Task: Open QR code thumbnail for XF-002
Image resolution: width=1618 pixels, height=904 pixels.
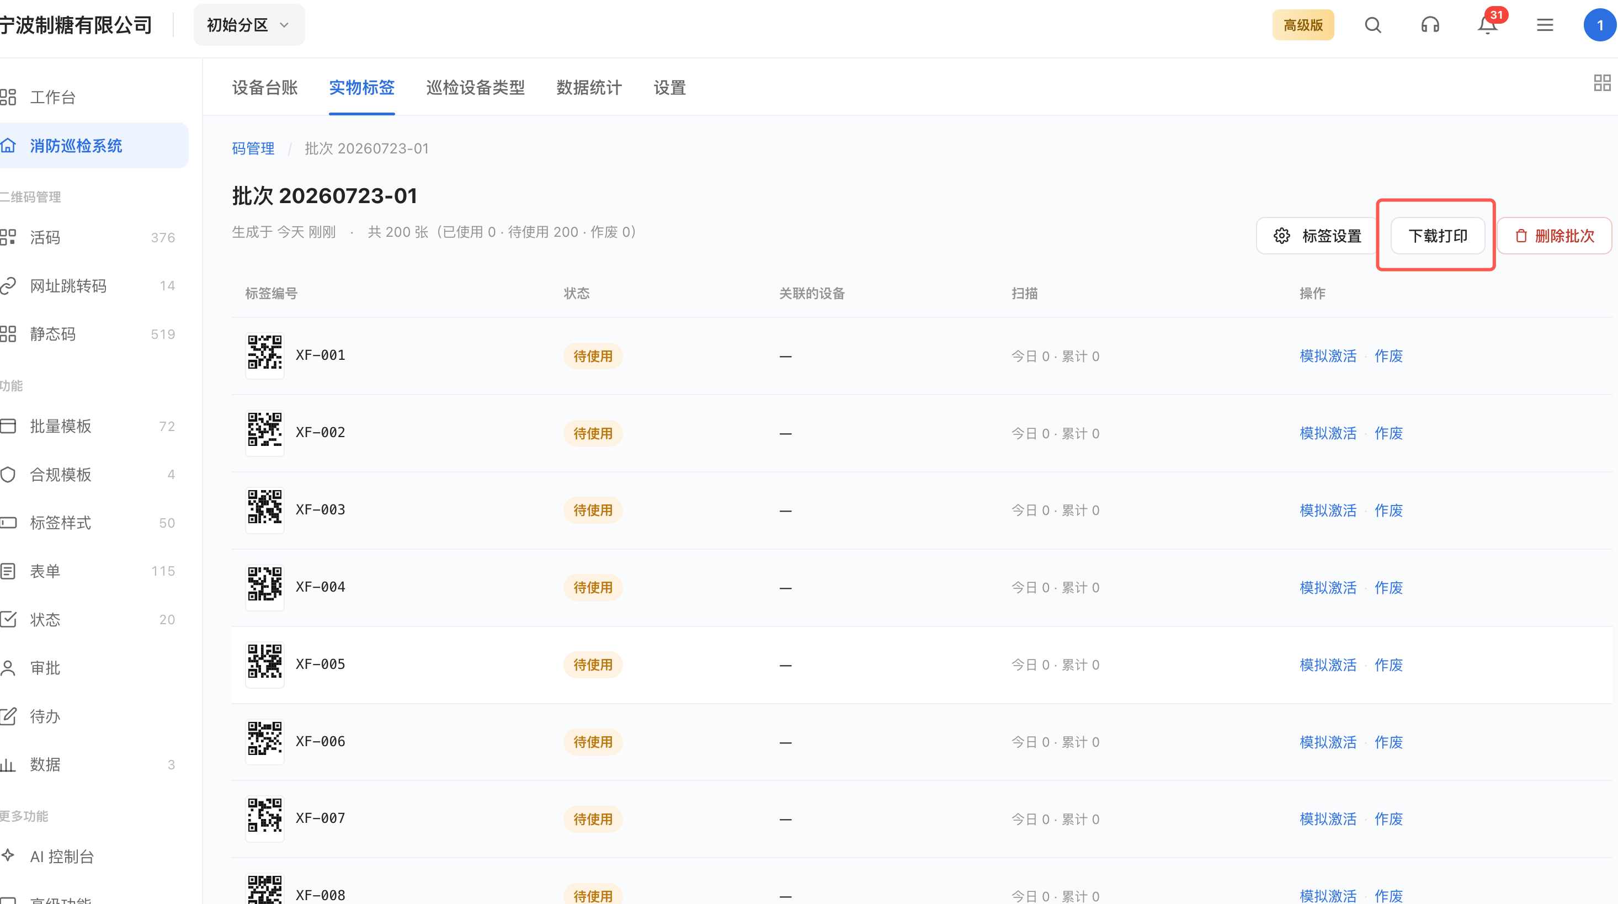Action: click(264, 433)
